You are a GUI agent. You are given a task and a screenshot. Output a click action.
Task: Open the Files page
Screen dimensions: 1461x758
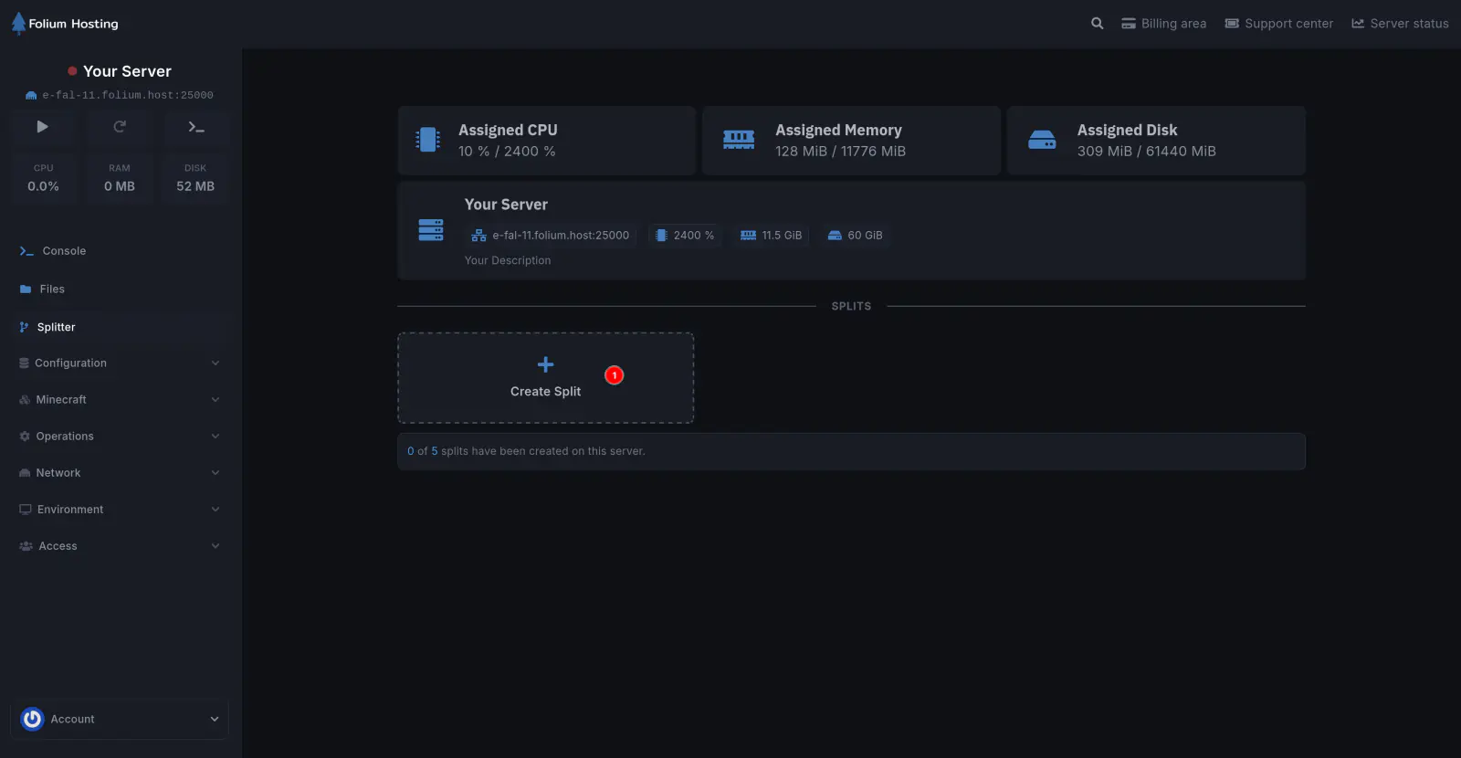pyautogui.click(x=52, y=290)
